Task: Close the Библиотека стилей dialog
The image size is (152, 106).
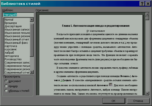Action: coord(148,4)
